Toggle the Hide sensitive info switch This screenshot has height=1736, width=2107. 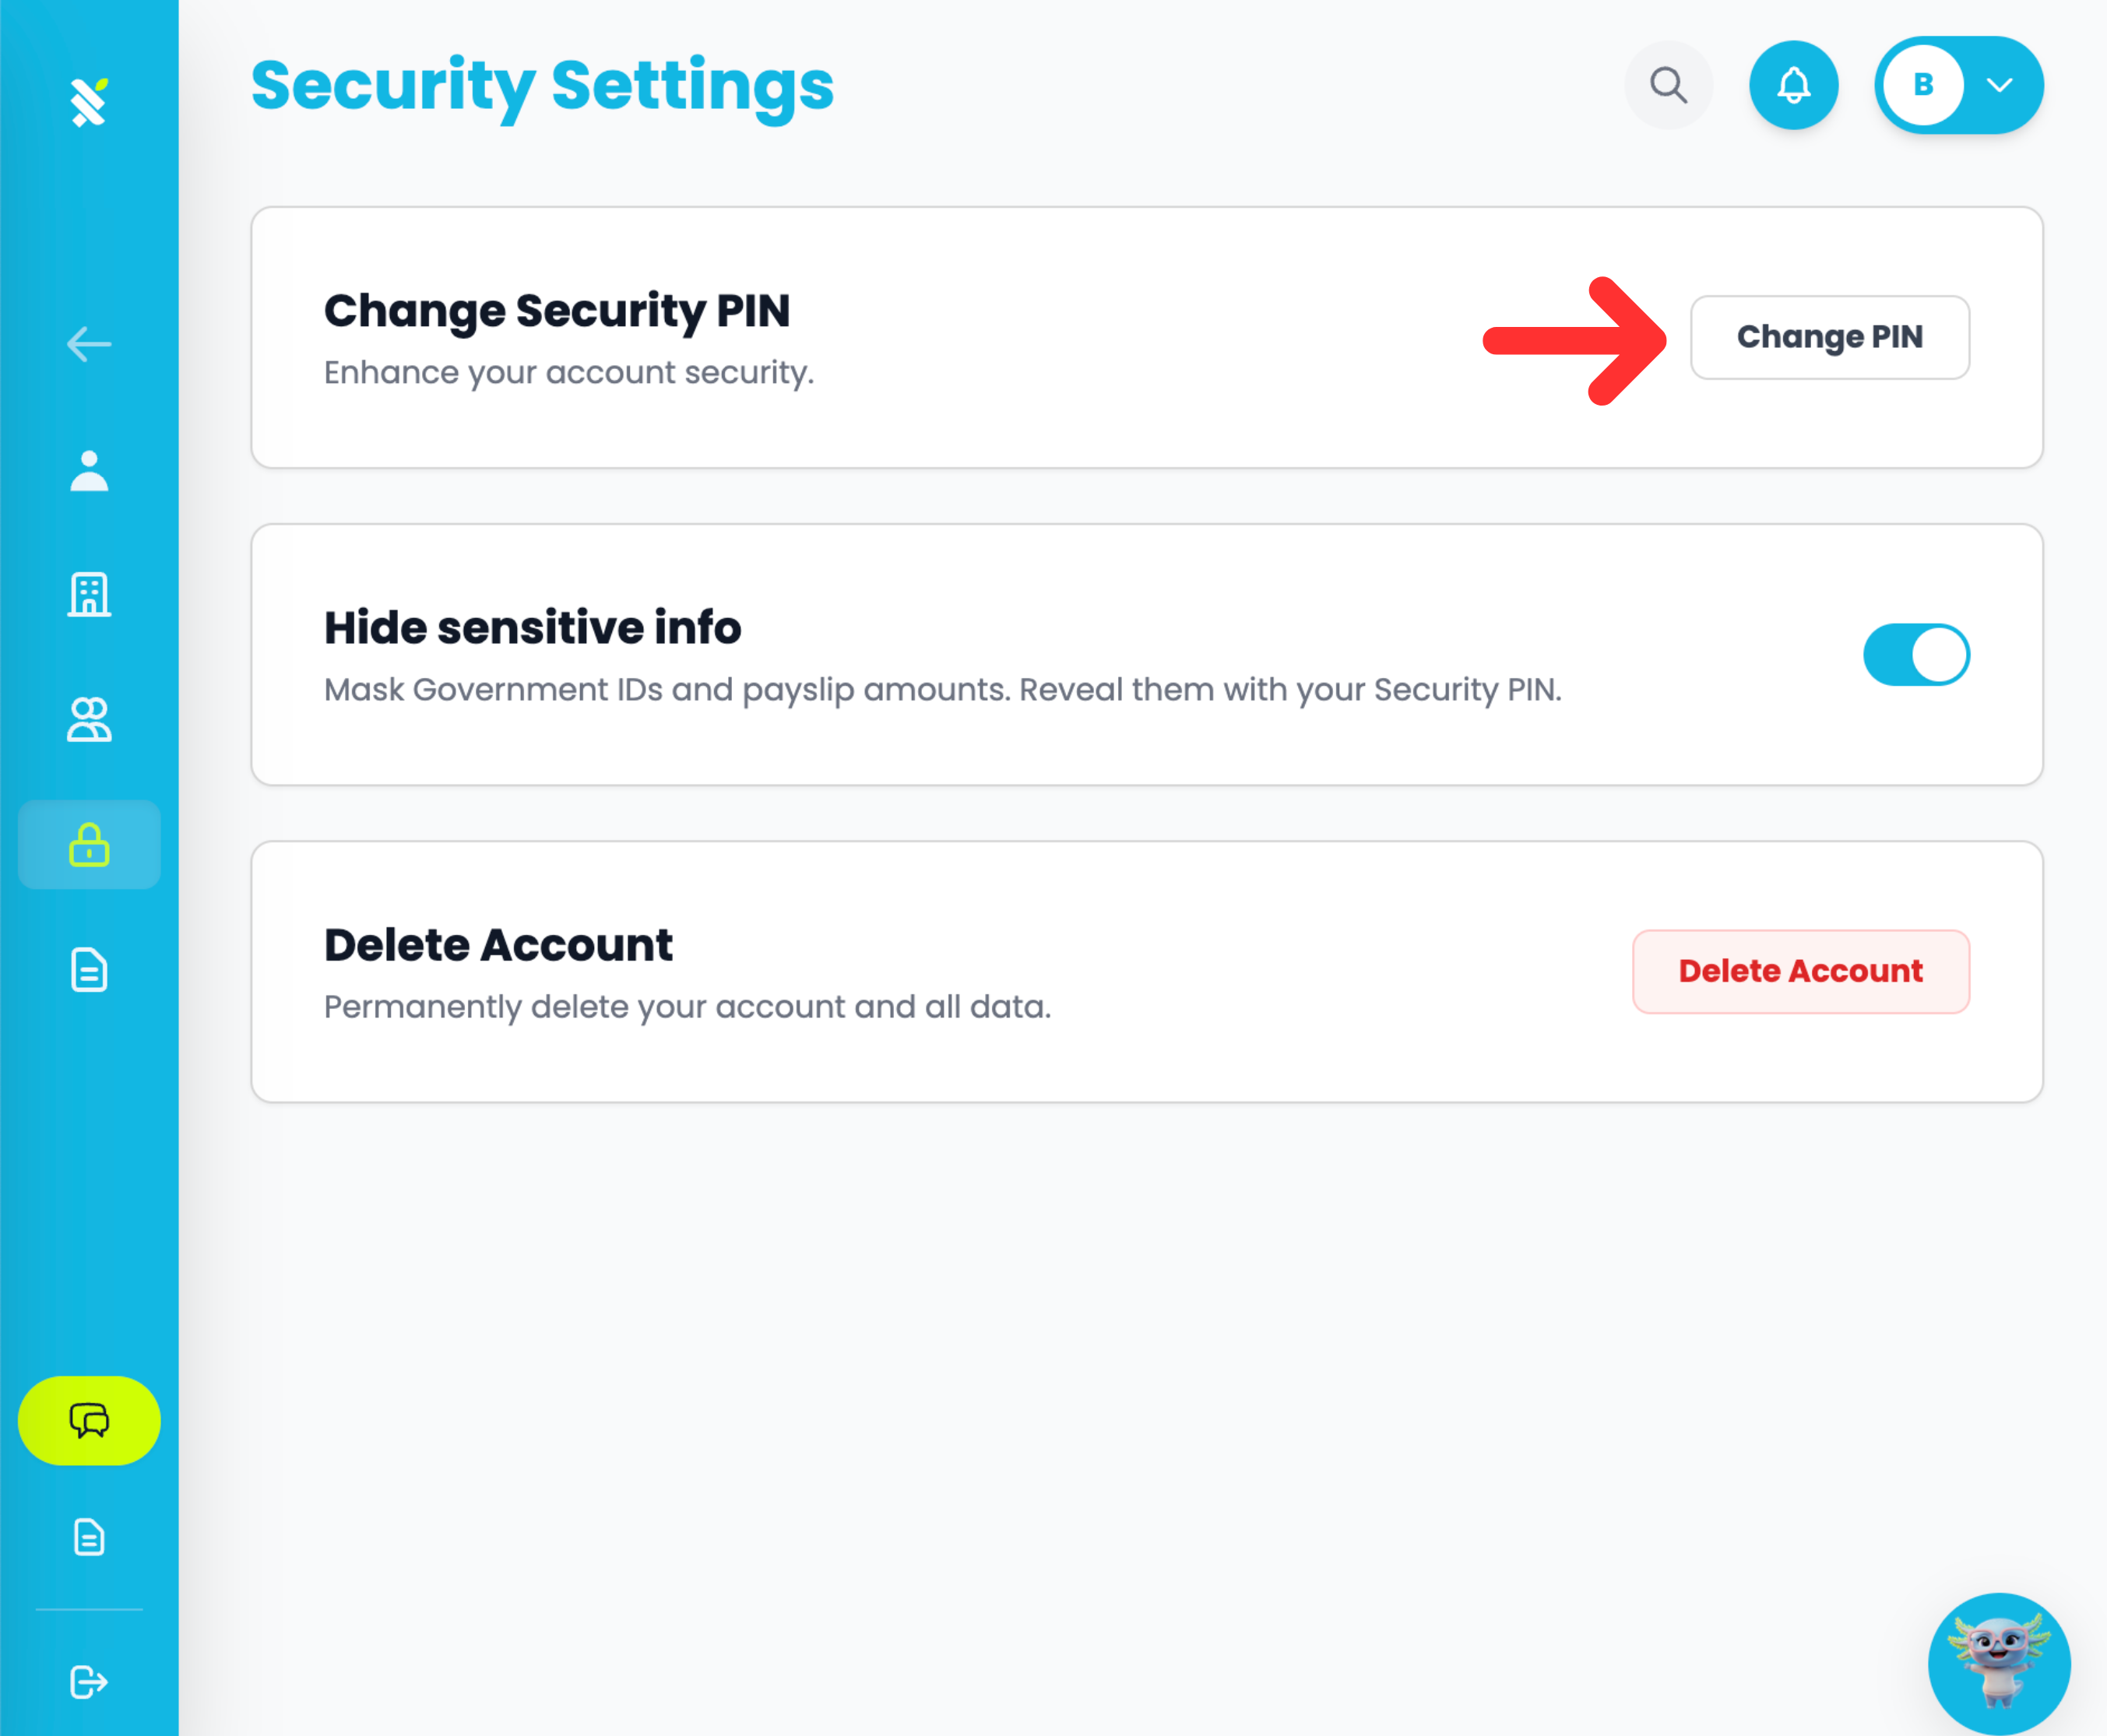[x=1916, y=655]
